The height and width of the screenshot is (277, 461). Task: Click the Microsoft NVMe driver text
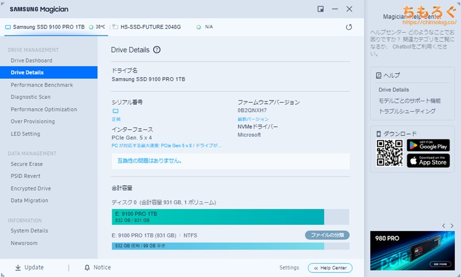(249, 135)
